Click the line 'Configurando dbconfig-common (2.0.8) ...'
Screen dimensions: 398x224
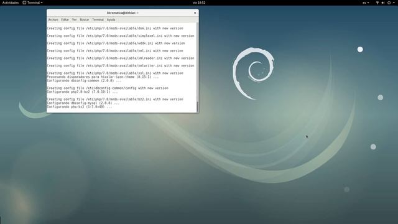coord(84,81)
